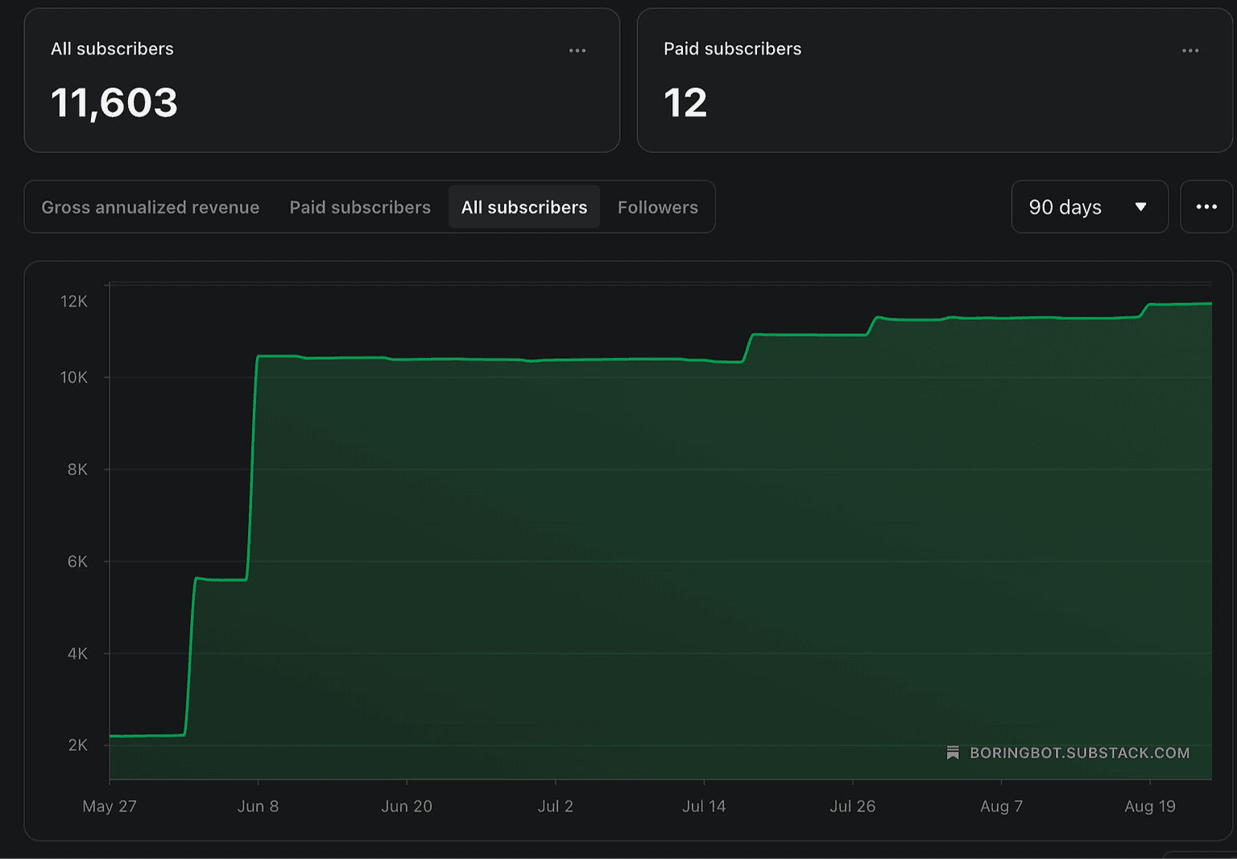Click the 11,603 subscriber count
The width and height of the screenshot is (1237, 859).
114,102
